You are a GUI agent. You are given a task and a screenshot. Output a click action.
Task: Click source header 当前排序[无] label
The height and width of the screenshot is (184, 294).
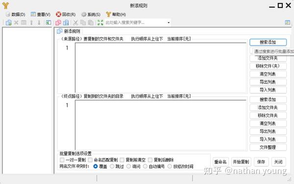point(179,39)
